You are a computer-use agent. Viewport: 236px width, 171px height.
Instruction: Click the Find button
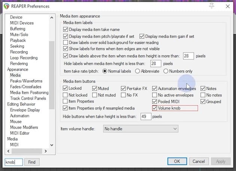32,162
